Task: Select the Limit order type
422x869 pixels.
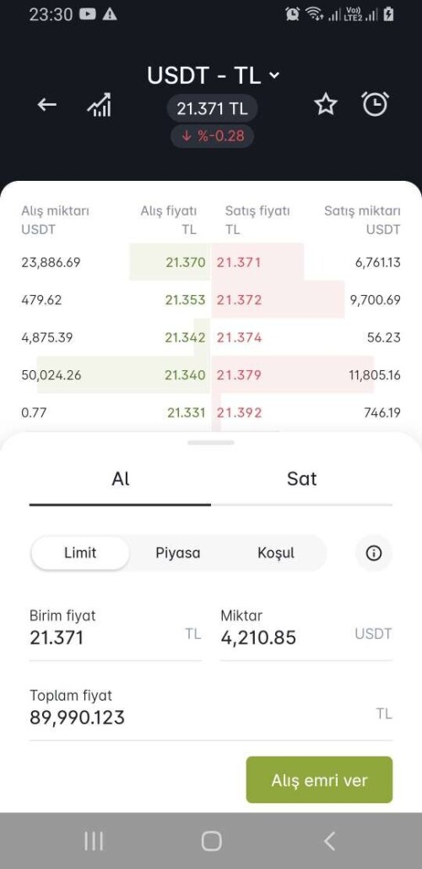Action: pos(80,553)
